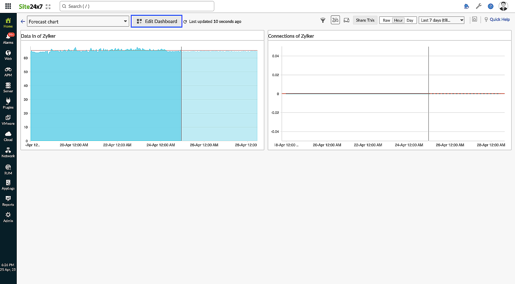
Task: Select Day data granularity
Action: click(x=410, y=20)
